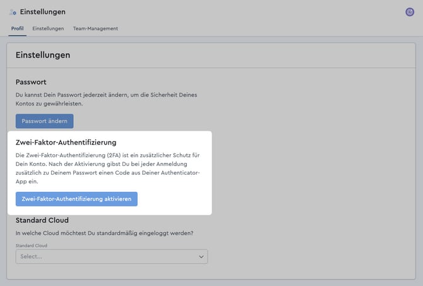The height and width of the screenshot is (286, 423).
Task: Click the small Standard Cloud field label
Action: pos(32,246)
